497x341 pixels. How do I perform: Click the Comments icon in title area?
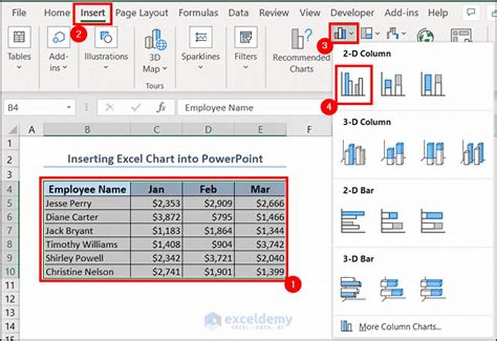pyautogui.click(x=471, y=12)
